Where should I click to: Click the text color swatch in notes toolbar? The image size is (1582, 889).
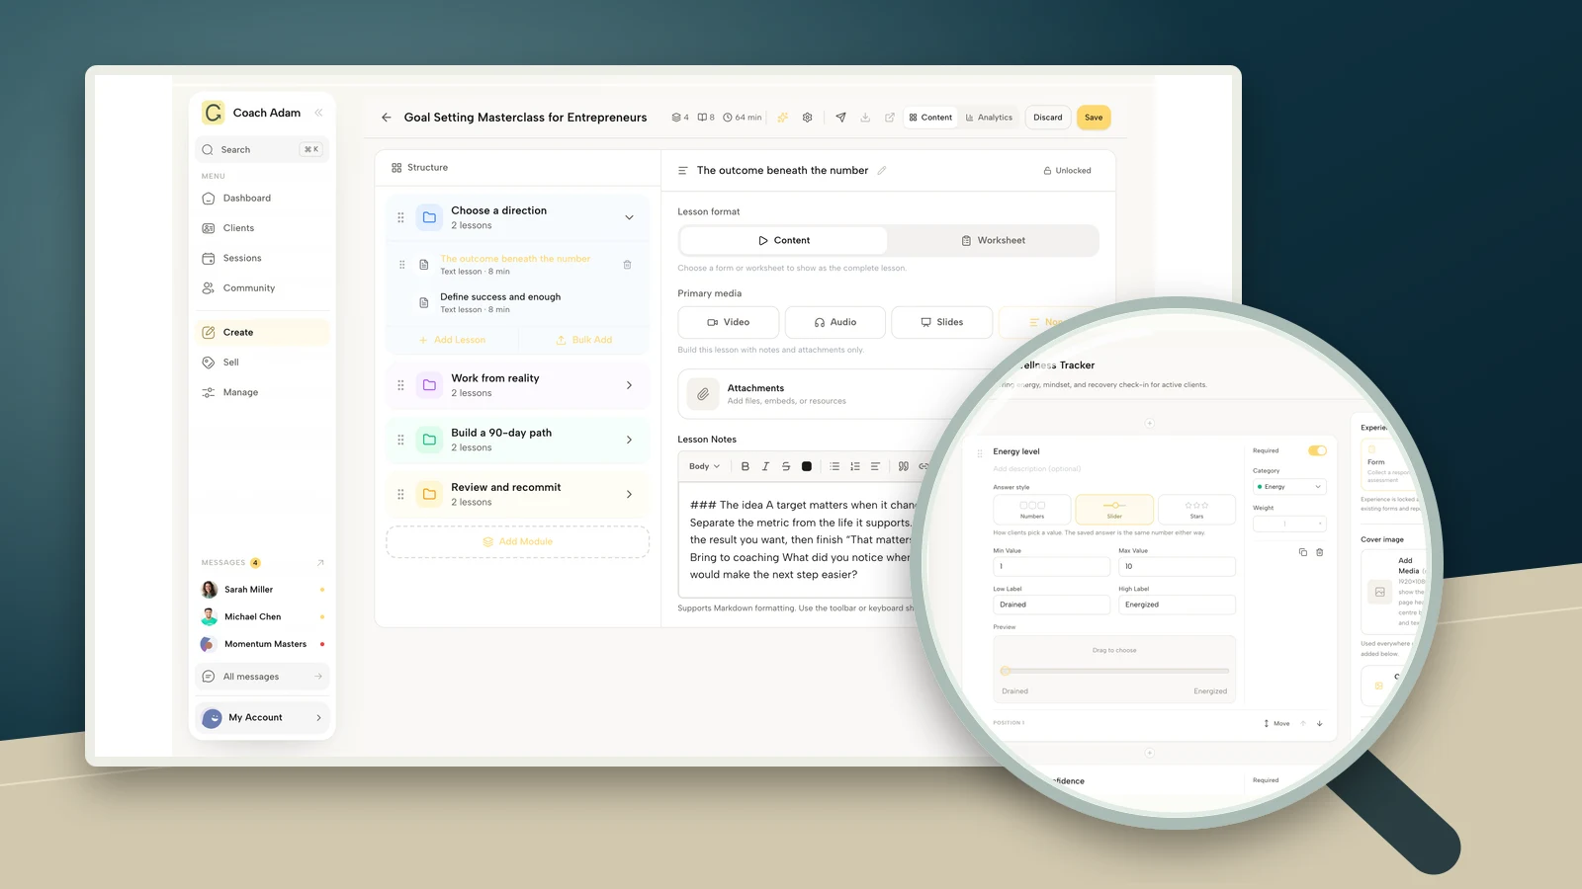tap(807, 466)
